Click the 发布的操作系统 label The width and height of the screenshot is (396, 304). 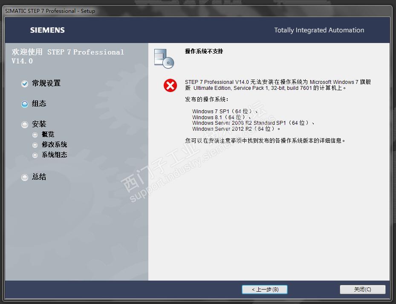(207, 99)
